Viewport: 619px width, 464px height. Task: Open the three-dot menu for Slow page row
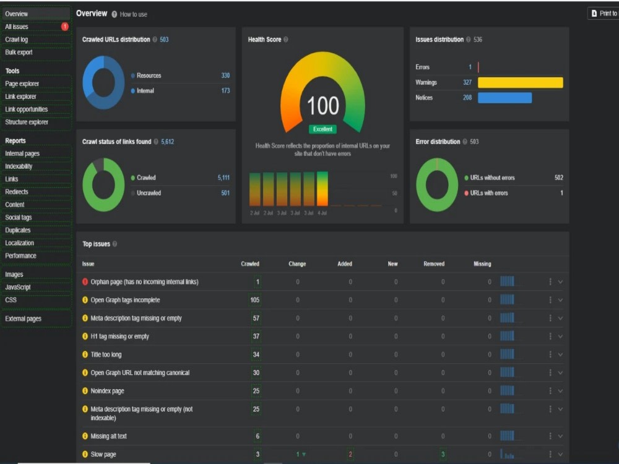(x=550, y=454)
